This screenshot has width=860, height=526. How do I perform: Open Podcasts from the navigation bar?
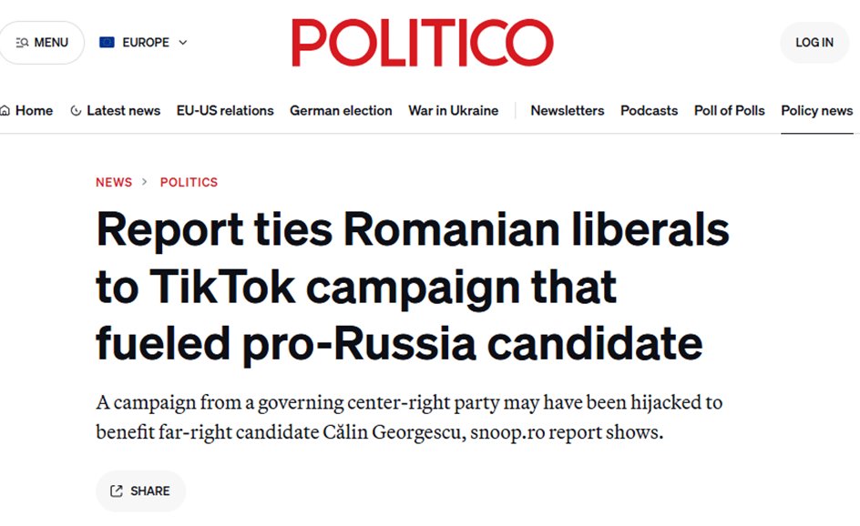pos(649,111)
